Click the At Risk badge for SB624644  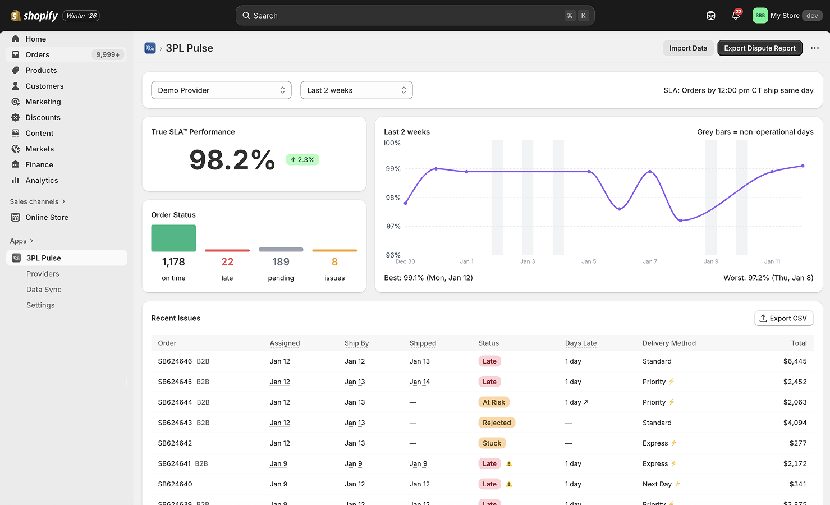[x=494, y=402]
